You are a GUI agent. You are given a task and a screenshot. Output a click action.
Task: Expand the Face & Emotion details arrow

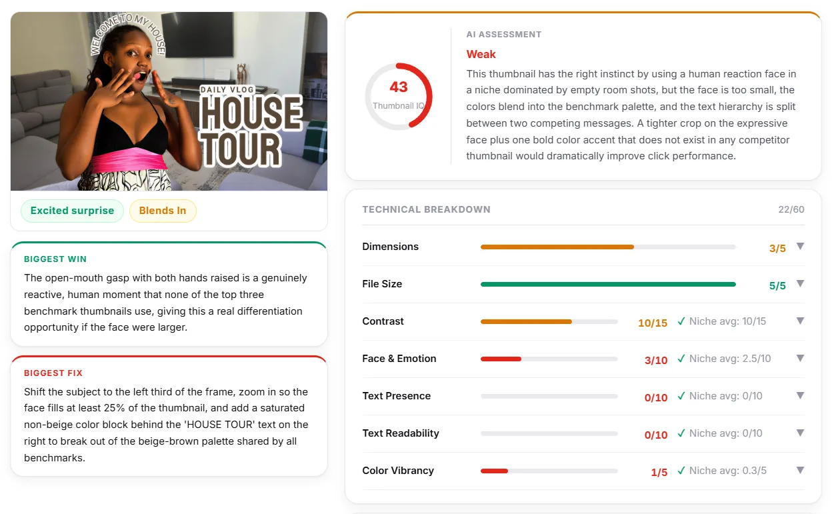[800, 359]
